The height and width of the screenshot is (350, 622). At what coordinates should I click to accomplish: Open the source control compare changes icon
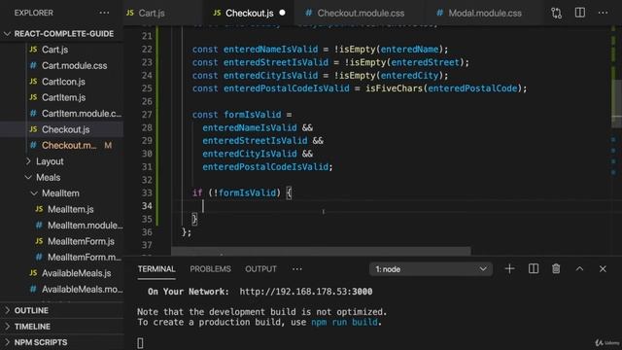556,13
